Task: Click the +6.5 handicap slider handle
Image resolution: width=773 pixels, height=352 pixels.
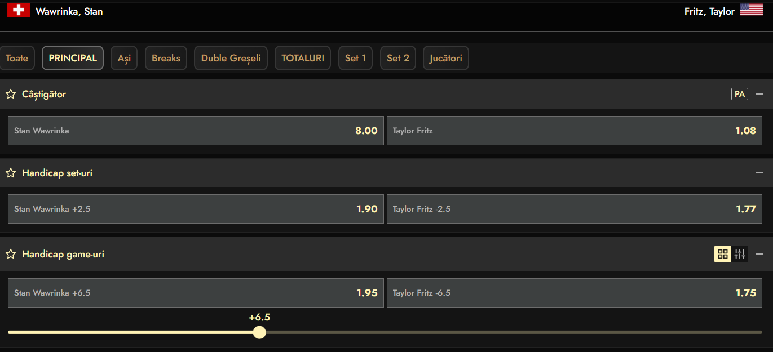Action: (259, 332)
